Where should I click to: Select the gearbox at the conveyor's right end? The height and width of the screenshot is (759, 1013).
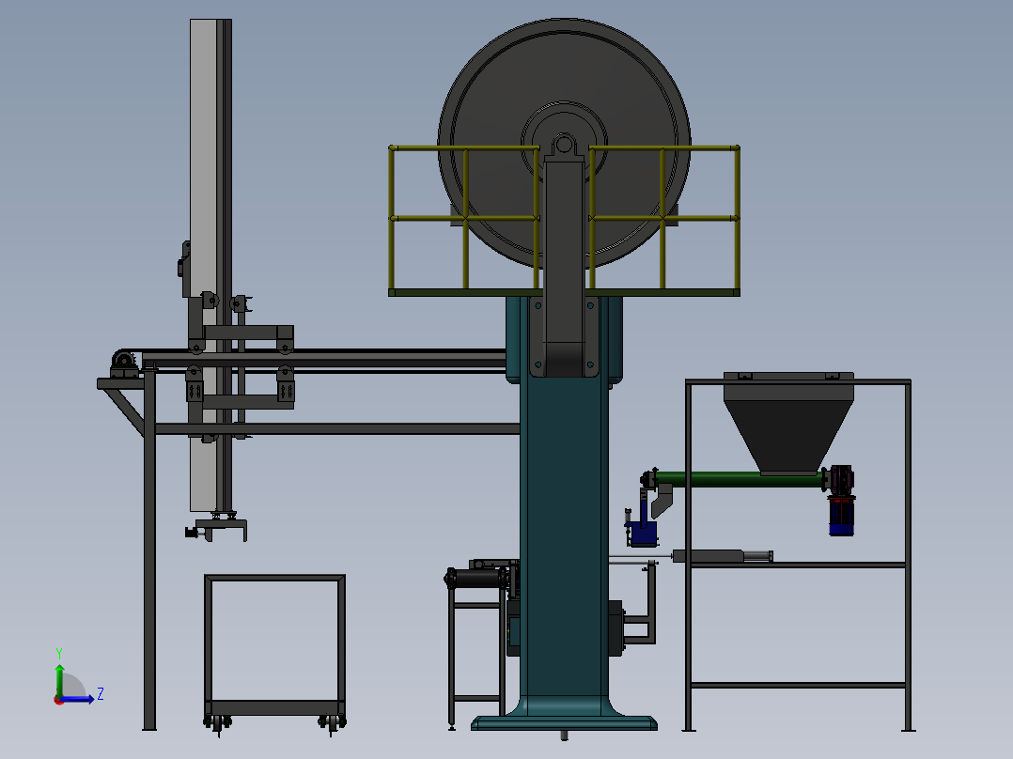(x=839, y=479)
